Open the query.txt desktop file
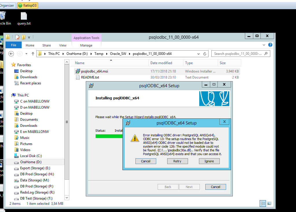Screen dimensions: 296x212 click(x=24, y=18)
